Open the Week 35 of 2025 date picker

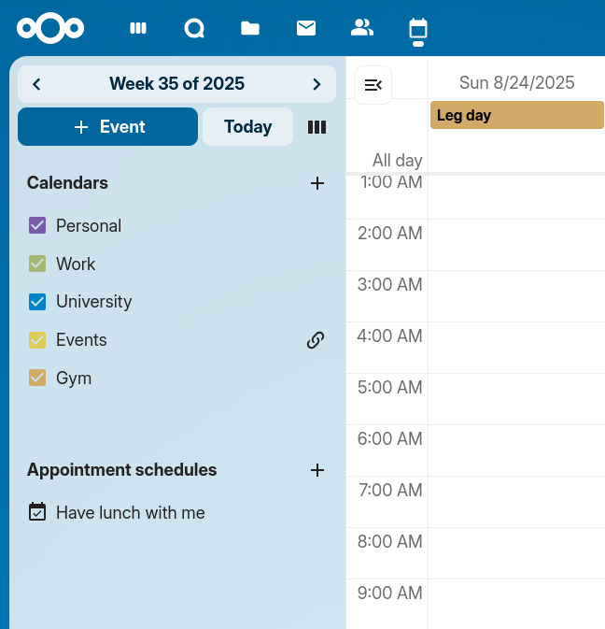pyautogui.click(x=176, y=84)
